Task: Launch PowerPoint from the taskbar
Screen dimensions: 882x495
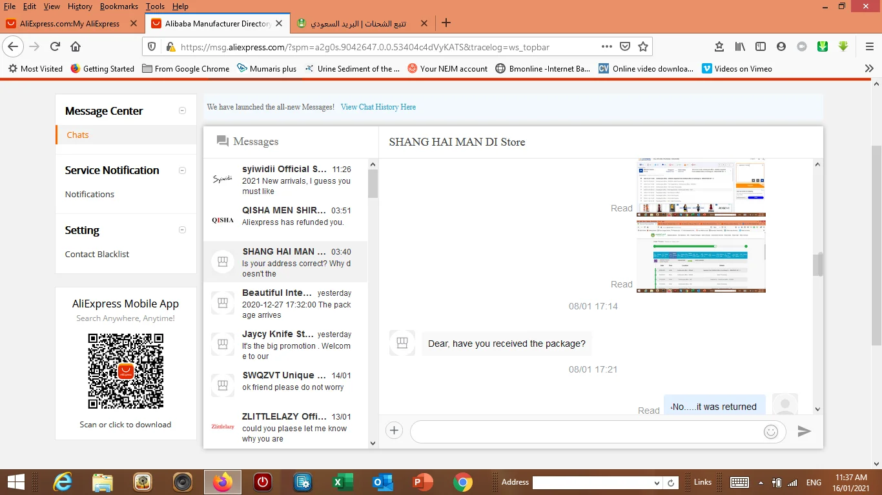Action: tap(423, 482)
